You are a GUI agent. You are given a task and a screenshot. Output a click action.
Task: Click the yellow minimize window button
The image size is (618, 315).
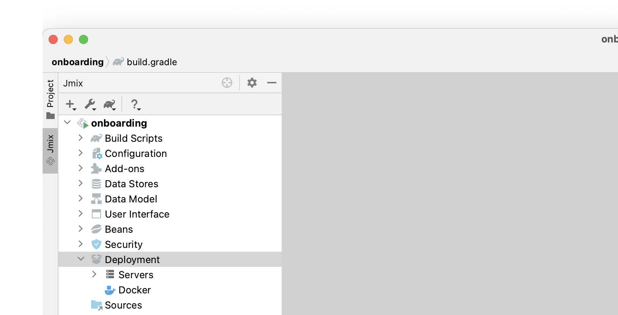tap(68, 39)
